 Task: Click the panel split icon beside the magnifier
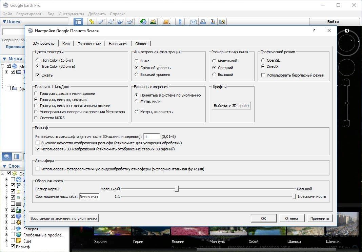click(x=17, y=156)
